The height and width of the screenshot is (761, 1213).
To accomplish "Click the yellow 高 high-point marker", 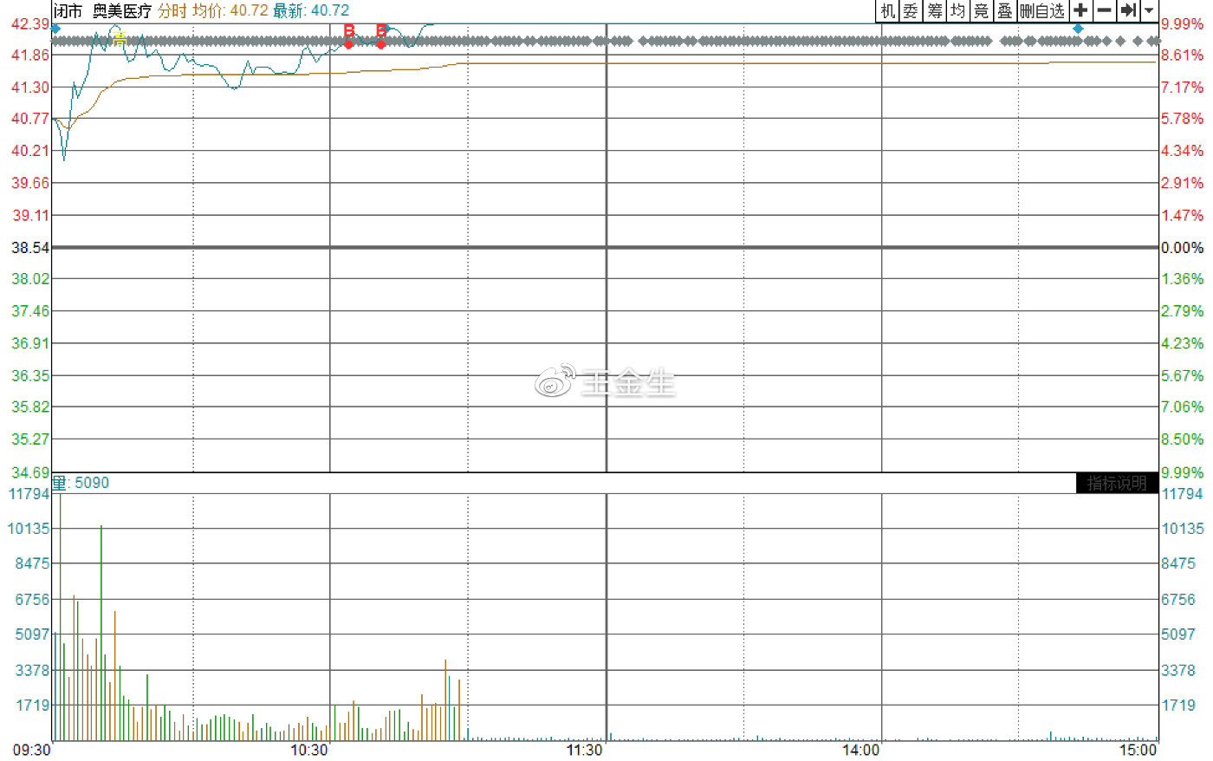I will coord(120,39).
